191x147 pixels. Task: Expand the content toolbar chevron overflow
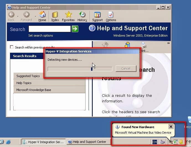pos(169,43)
